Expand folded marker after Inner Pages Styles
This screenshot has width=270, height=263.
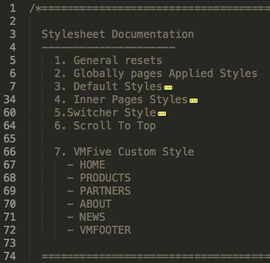[194, 101]
